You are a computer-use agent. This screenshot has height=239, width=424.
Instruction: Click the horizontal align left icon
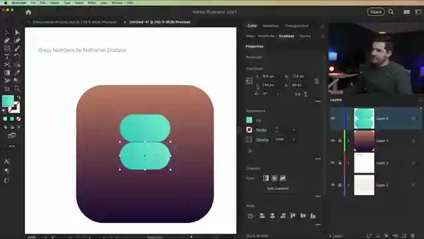[x=262, y=216]
